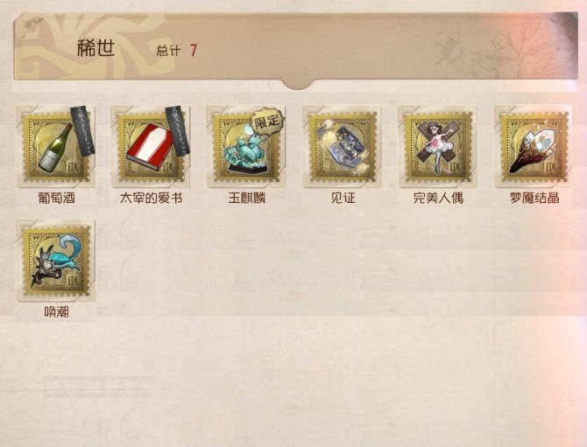Select the 完美人偶 name label
The height and width of the screenshot is (447, 587).
point(438,198)
